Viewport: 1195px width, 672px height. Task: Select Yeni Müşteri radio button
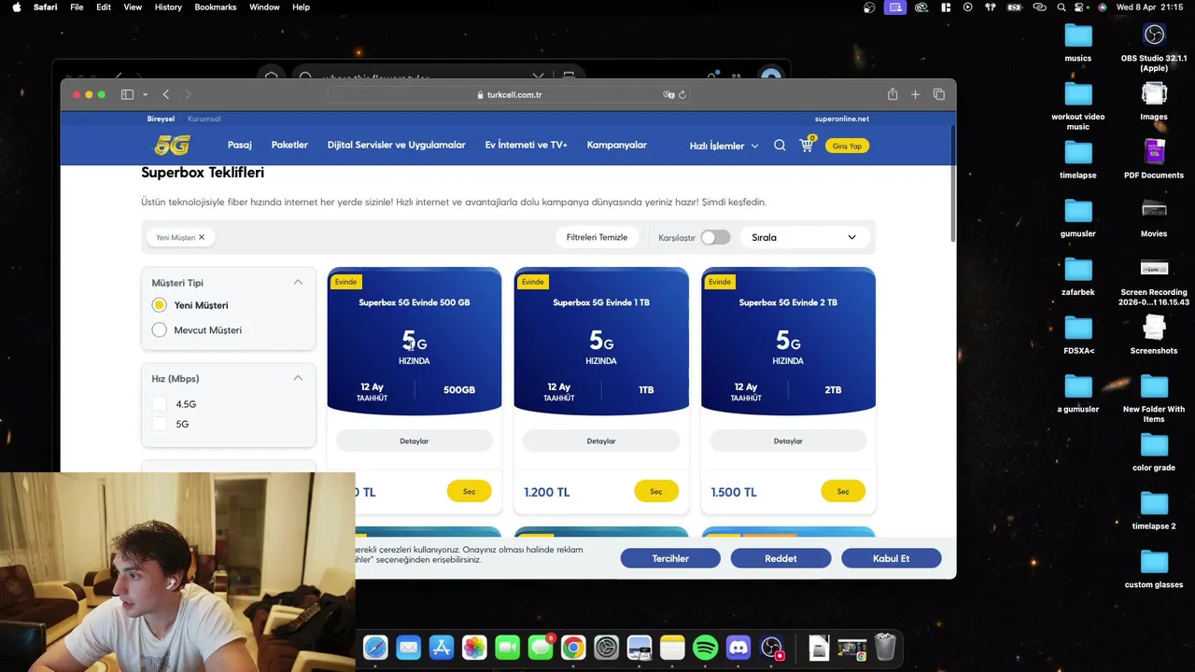click(x=160, y=305)
